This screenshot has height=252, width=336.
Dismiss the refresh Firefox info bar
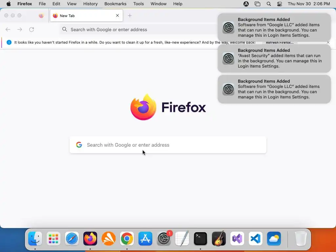[x=328, y=42]
